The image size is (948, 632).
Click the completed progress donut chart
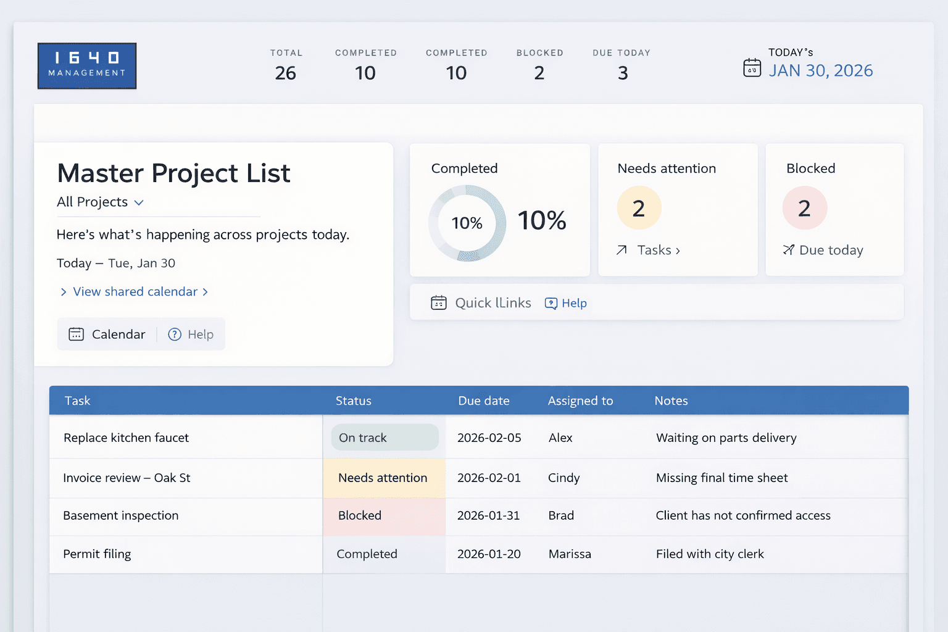click(467, 223)
